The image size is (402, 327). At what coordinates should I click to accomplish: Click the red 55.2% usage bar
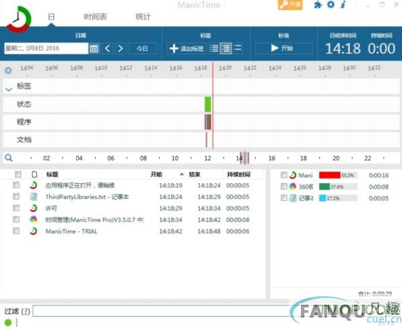(330, 175)
